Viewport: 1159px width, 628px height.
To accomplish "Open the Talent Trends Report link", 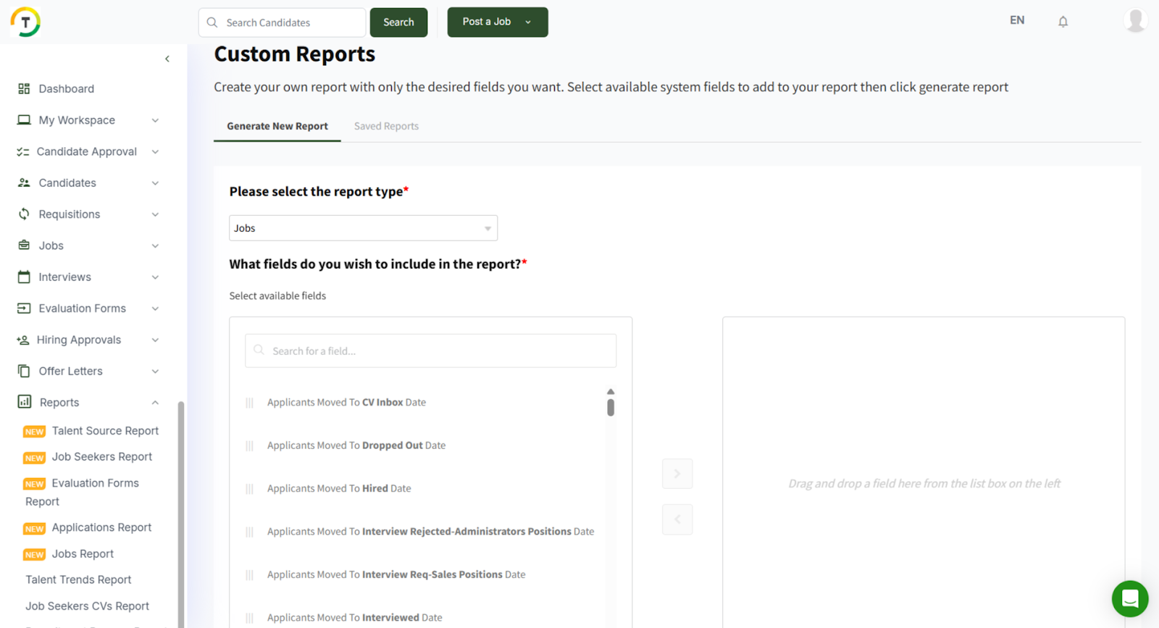I will pos(78,579).
